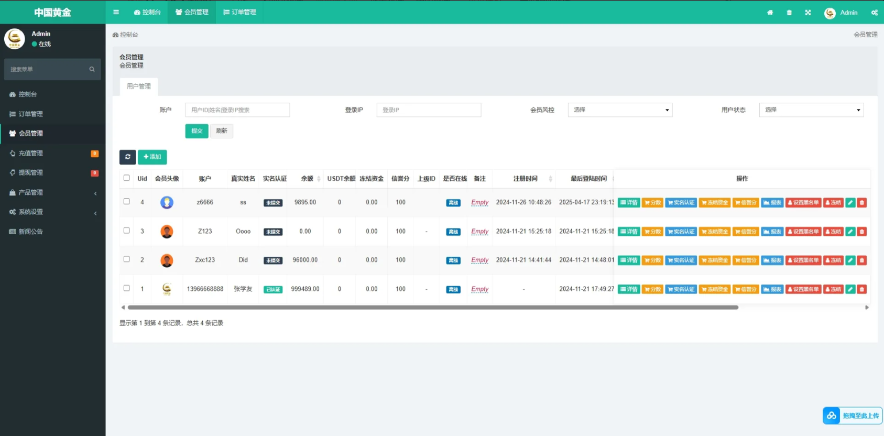Click the magnifier icon in sidebar search
This screenshot has width=884, height=436.
92,69
